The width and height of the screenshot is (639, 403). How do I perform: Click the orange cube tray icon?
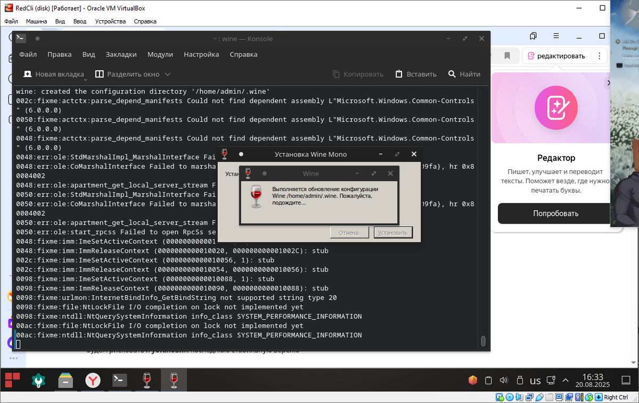pyautogui.click(x=473, y=380)
